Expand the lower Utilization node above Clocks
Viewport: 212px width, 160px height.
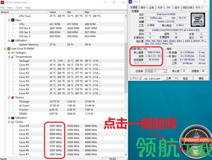pyautogui.click(x=9, y=118)
